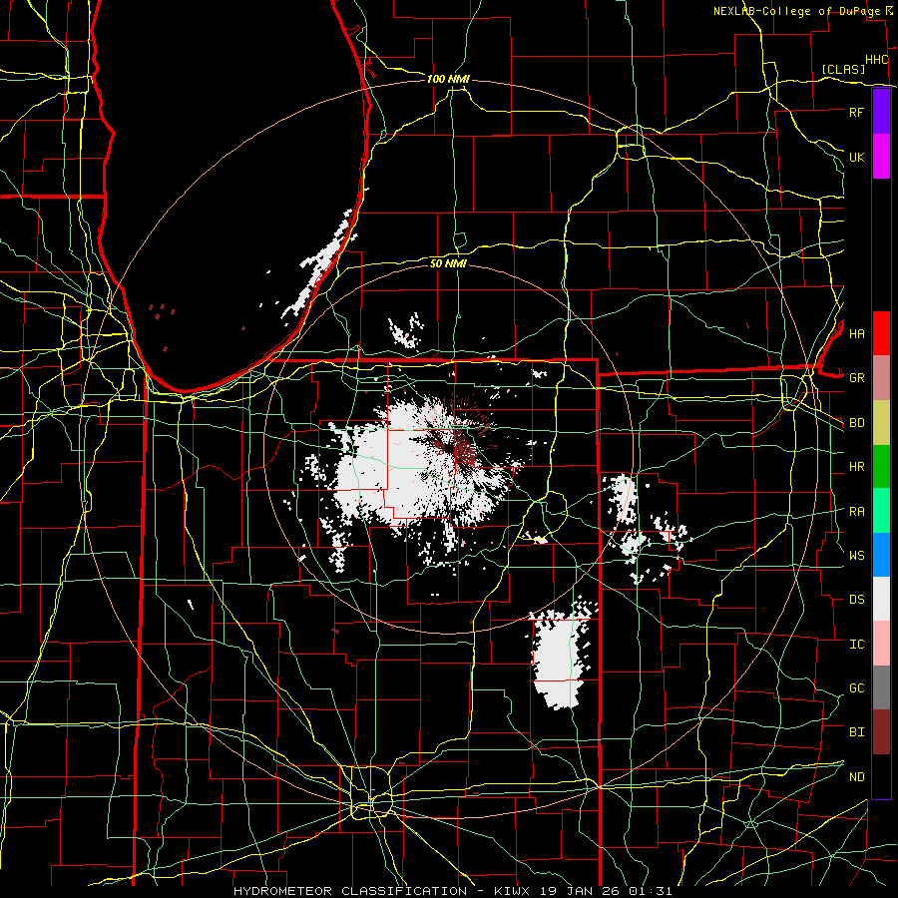Click the mint green RA rain swatch
Viewport: 898px width, 898px height.
pyautogui.click(x=881, y=511)
